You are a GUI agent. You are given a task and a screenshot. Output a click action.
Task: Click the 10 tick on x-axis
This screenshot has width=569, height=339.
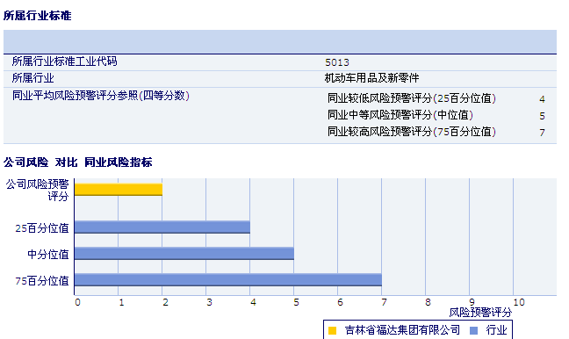click(519, 302)
